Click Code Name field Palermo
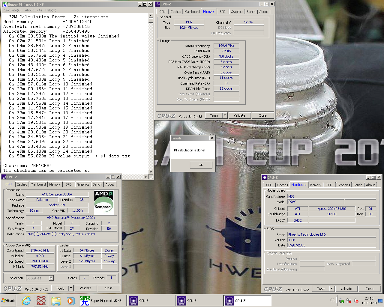 pyautogui.click(x=42, y=200)
